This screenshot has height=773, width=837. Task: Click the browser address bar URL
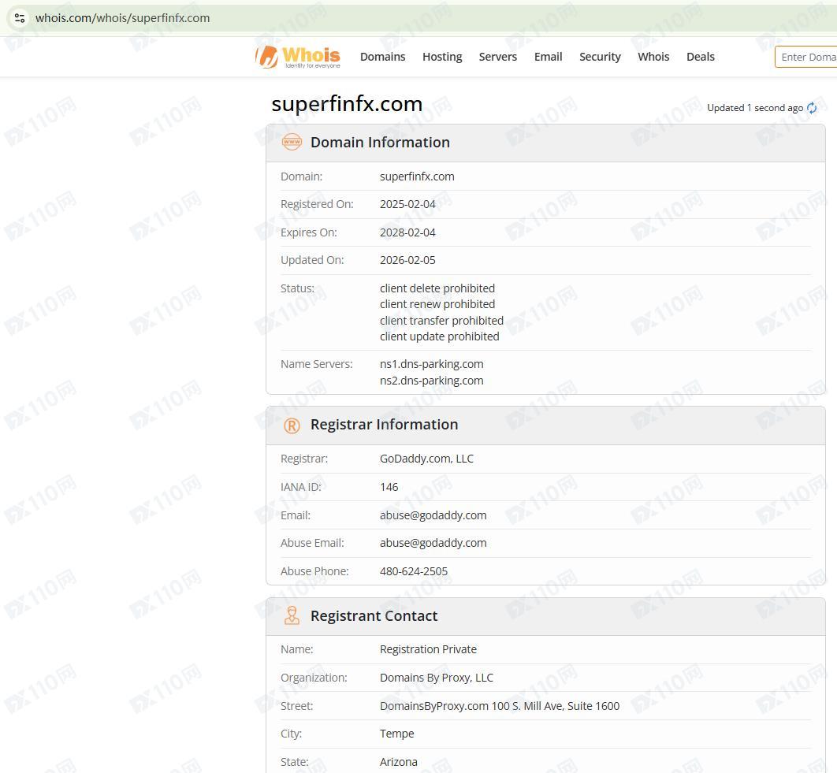point(122,17)
